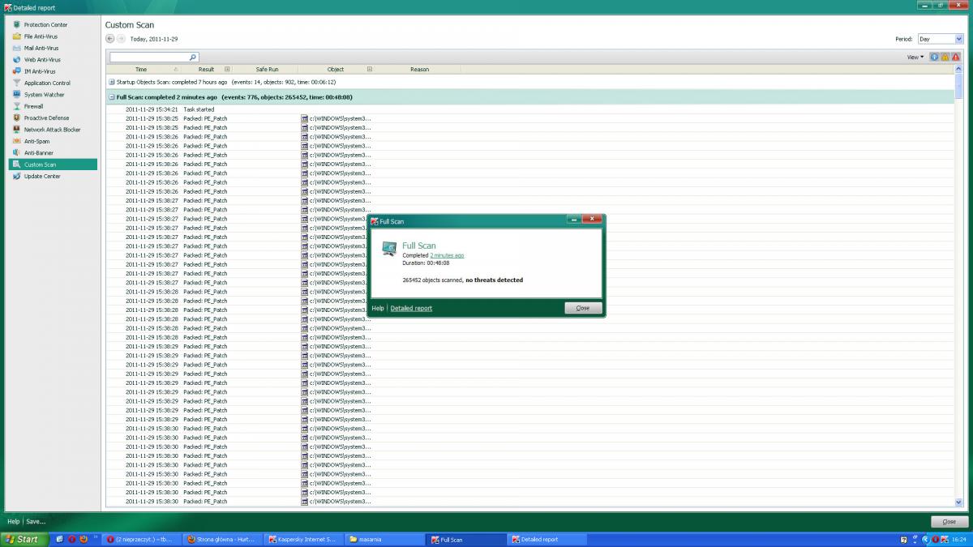Sort by the Time column header
Image resolution: width=973 pixels, height=547 pixels.
141,70
